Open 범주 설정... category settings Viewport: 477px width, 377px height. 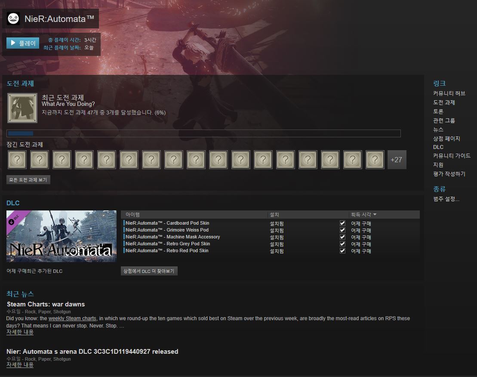click(446, 199)
